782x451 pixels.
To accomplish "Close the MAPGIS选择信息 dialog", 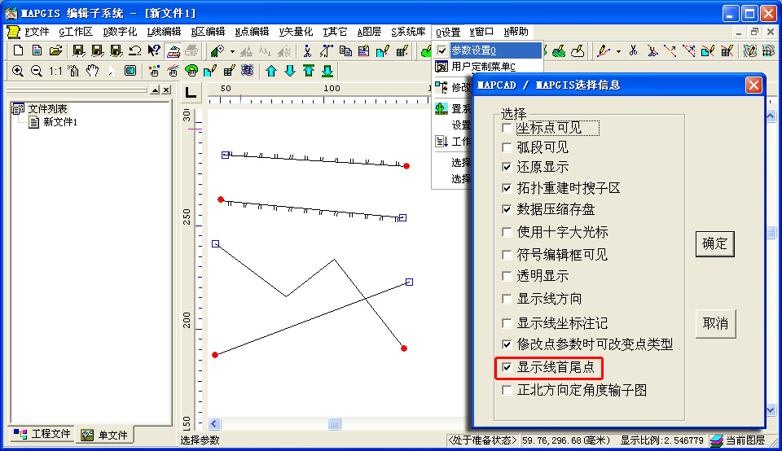I will coord(753,85).
